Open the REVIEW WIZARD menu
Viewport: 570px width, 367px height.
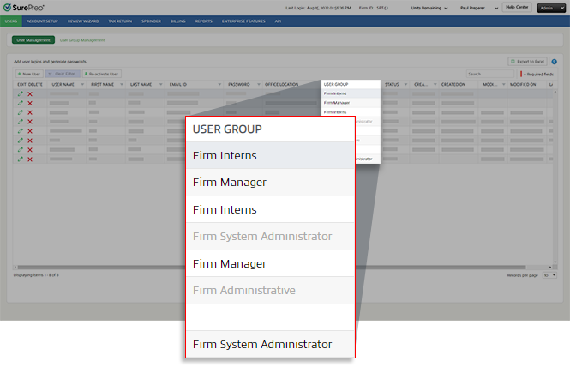[x=83, y=21]
